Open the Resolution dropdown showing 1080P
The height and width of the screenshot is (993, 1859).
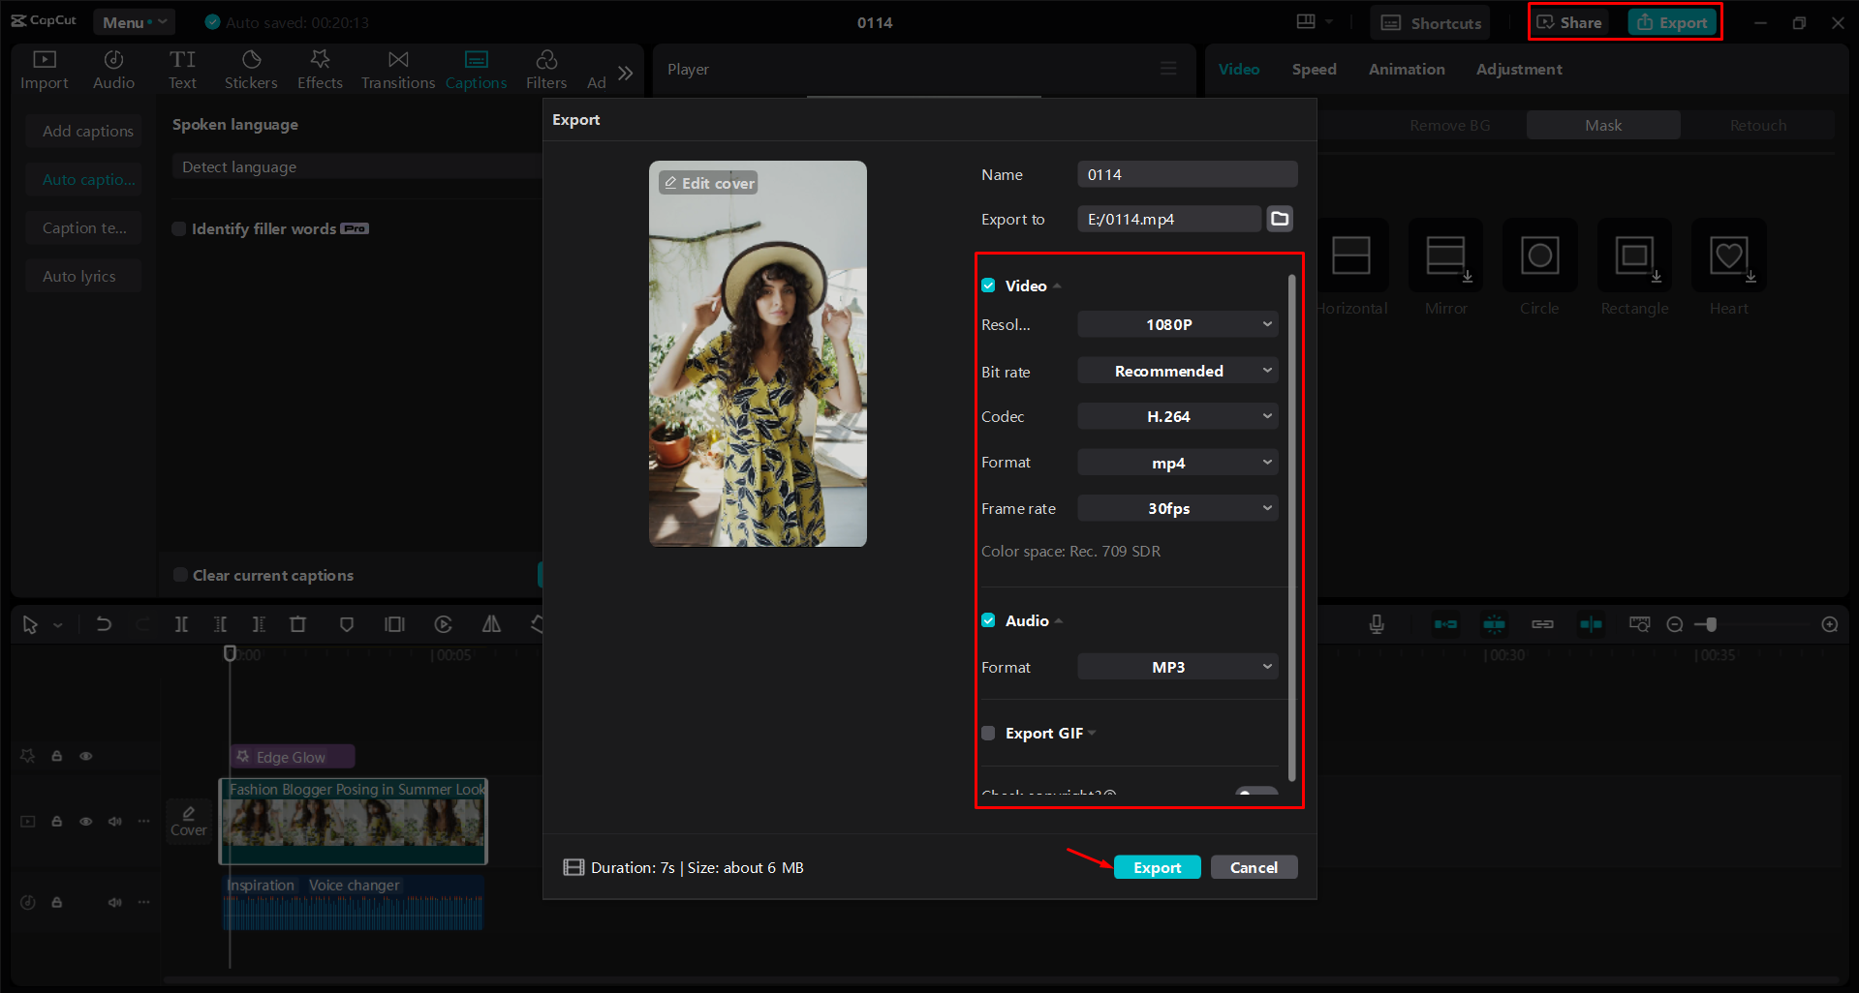1177,323
